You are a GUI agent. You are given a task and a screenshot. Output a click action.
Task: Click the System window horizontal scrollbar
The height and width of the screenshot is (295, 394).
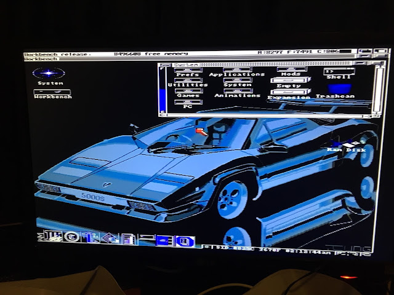click(264, 116)
